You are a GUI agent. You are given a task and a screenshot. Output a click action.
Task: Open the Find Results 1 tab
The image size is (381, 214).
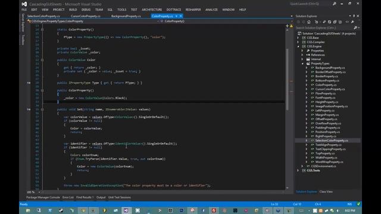click(x=85, y=197)
